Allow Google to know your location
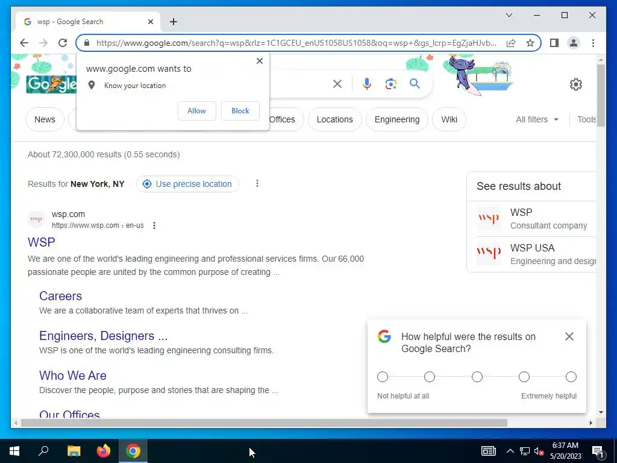 point(197,111)
